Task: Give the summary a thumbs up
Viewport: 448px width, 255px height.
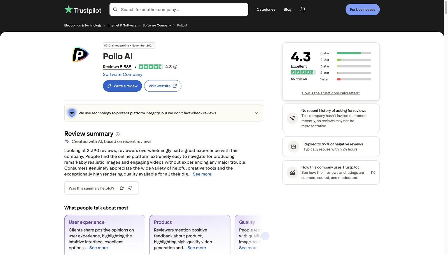Action: point(122,188)
